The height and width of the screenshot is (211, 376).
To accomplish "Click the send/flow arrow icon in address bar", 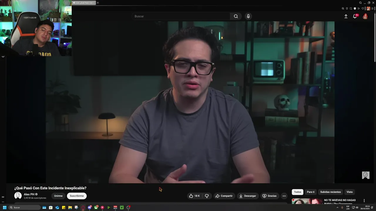I will pyautogui.click(x=359, y=8).
